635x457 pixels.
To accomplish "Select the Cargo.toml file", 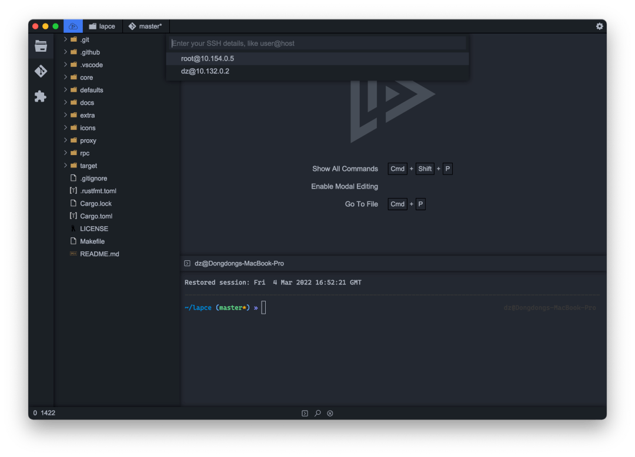I will pos(95,216).
